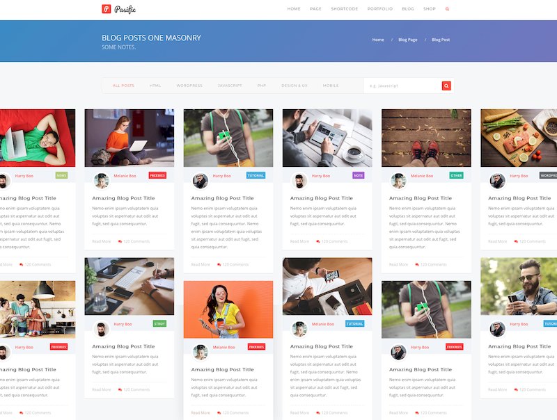This screenshot has width=557, height=420.
Task: Click the FREEBIES tag in the orange-background girl card
Action: coord(256,347)
